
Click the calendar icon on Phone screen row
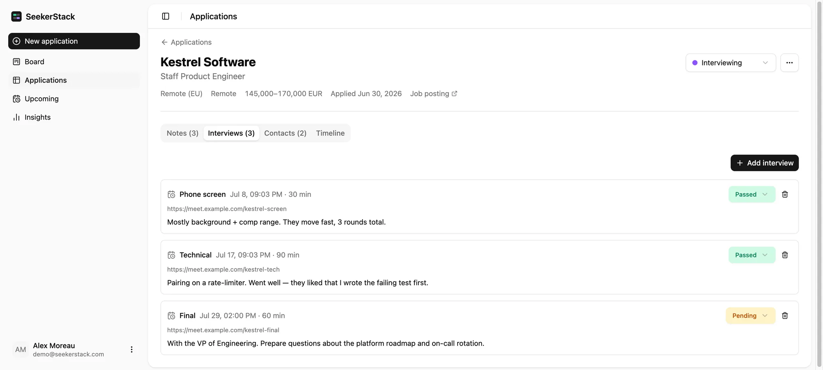tap(171, 194)
